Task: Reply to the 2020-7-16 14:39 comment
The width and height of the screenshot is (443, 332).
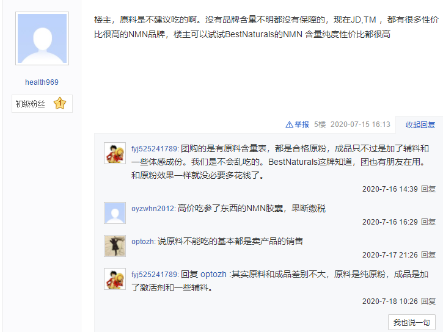Action: click(x=428, y=189)
